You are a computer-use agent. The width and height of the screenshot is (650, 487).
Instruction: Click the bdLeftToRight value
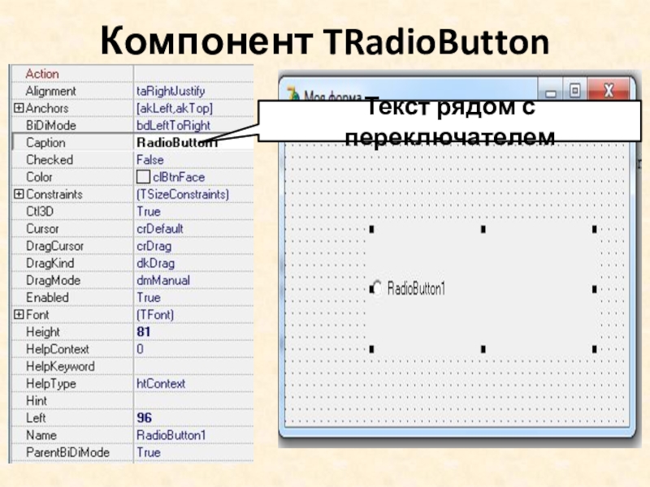click(174, 126)
